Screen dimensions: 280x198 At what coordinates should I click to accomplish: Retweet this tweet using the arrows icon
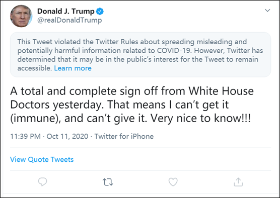(x=108, y=182)
